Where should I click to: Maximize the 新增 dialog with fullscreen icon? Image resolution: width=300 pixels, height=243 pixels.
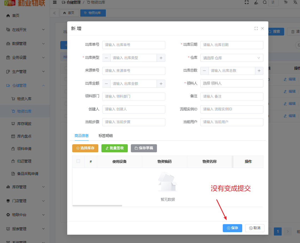click(256, 29)
